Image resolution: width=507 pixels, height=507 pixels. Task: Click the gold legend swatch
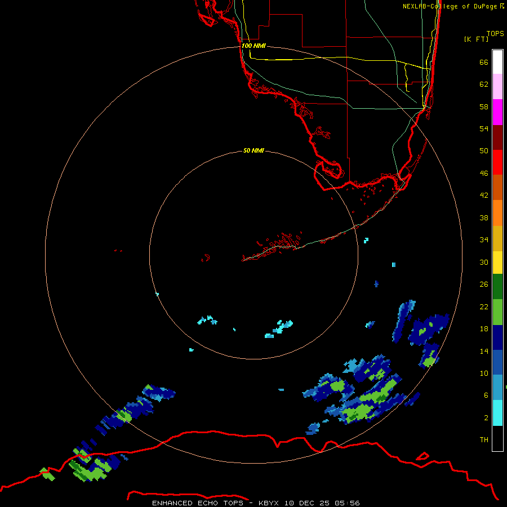tap(497, 238)
